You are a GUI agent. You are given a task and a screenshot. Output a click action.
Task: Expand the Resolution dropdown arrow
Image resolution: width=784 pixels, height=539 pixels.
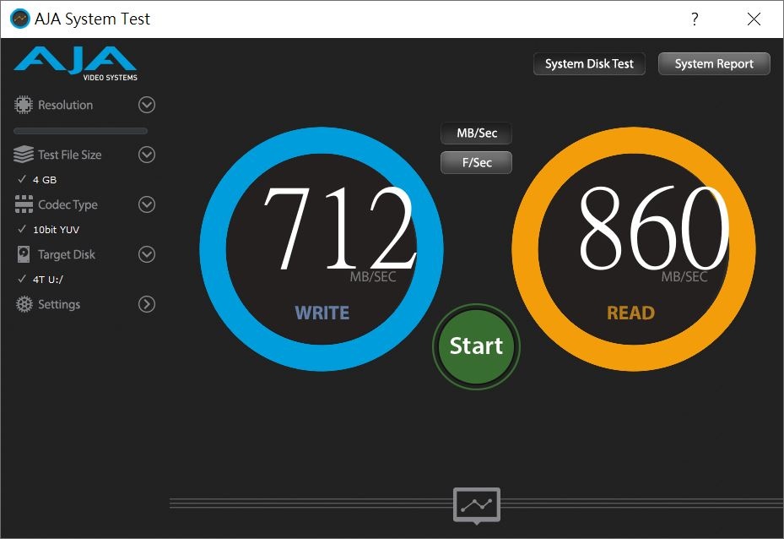pos(147,105)
